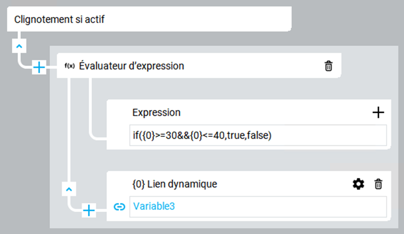Viewport: 404px width, 234px height.
Task: Collapse the chevron left of Lien dynamique
Action: click(69, 189)
